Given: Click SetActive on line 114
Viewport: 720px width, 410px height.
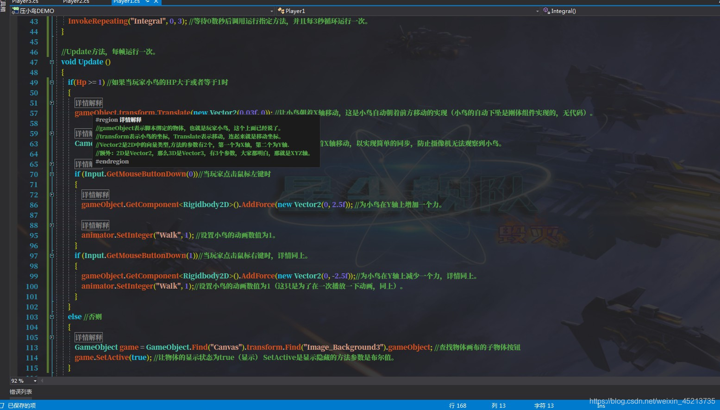Looking at the screenshot, I should (x=113, y=358).
